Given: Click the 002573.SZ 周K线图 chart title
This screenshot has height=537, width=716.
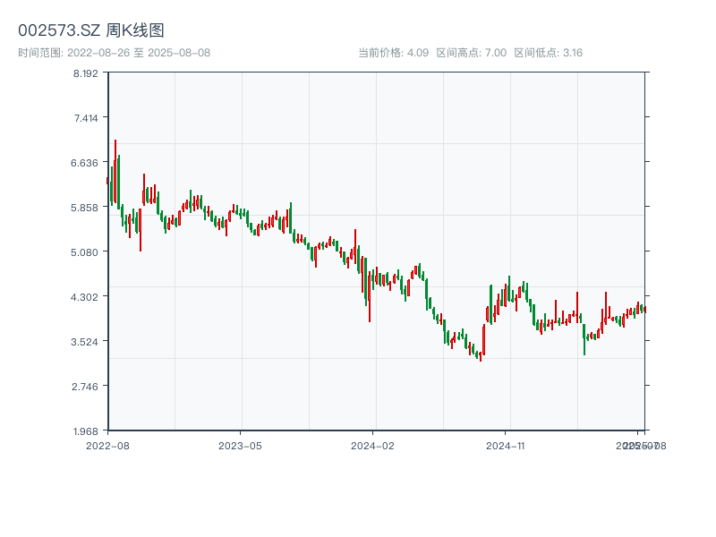Looking at the screenshot, I should (x=91, y=30).
